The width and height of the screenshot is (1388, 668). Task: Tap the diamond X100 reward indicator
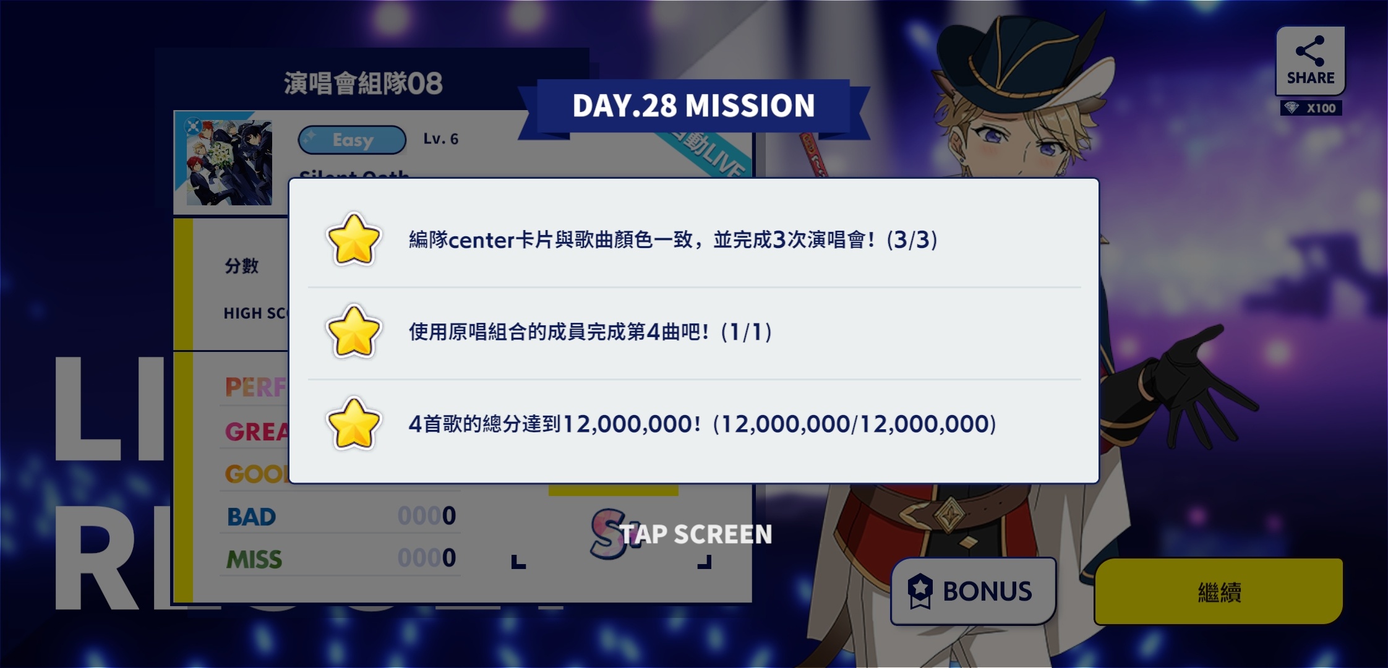[x=1311, y=108]
